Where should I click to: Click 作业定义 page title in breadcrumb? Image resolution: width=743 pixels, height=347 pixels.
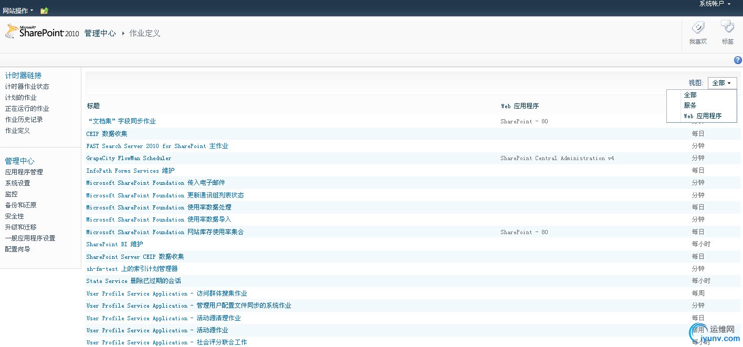145,34
